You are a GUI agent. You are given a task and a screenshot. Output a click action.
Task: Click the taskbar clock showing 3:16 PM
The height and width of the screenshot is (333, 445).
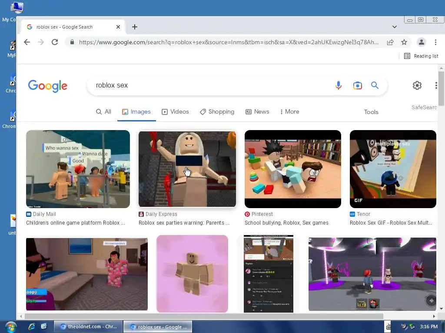(x=428, y=326)
